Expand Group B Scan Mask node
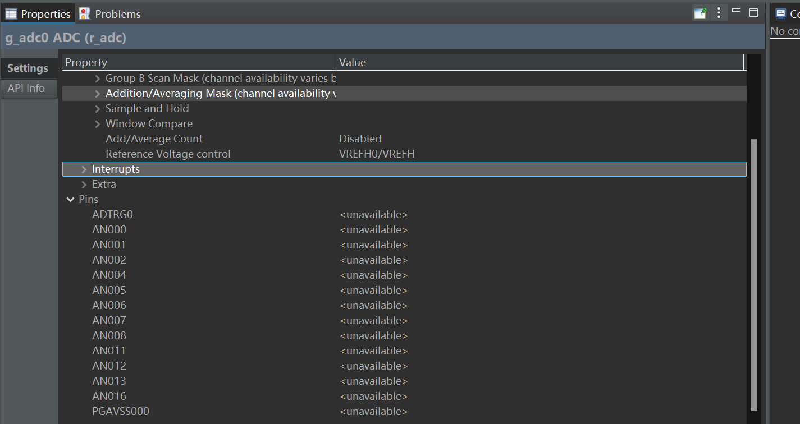 point(98,79)
